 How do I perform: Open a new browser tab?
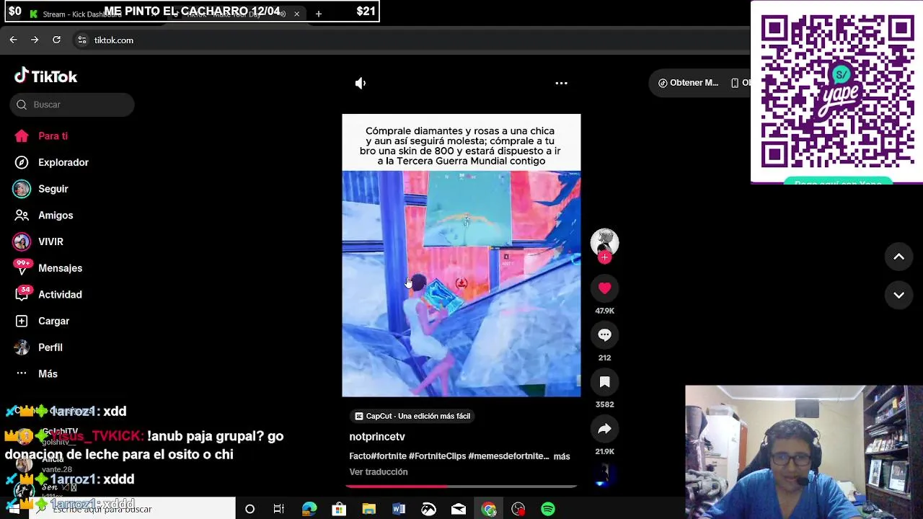[x=318, y=14]
